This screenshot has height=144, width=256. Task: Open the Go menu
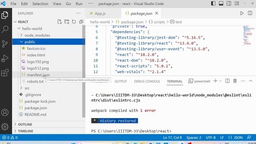tap(68, 4)
